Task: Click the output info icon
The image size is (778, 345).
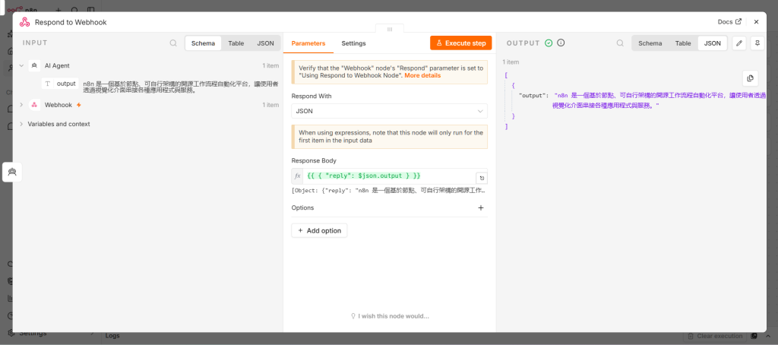Action: (x=561, y=43)
